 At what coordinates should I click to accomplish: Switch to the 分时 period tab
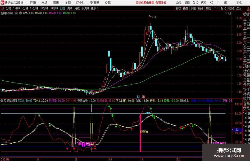(8, 8)
